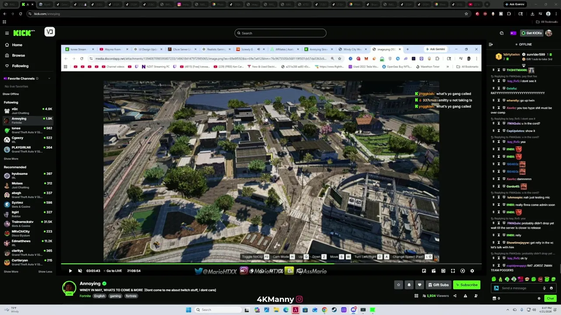This screenshot has width=561, height=315.
Task: Open the user profile avatar menu
Action: [549, 33]
